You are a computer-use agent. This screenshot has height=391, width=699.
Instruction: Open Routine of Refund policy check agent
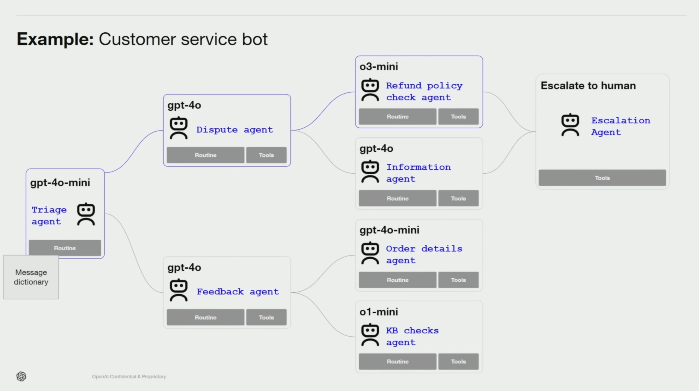397,116
